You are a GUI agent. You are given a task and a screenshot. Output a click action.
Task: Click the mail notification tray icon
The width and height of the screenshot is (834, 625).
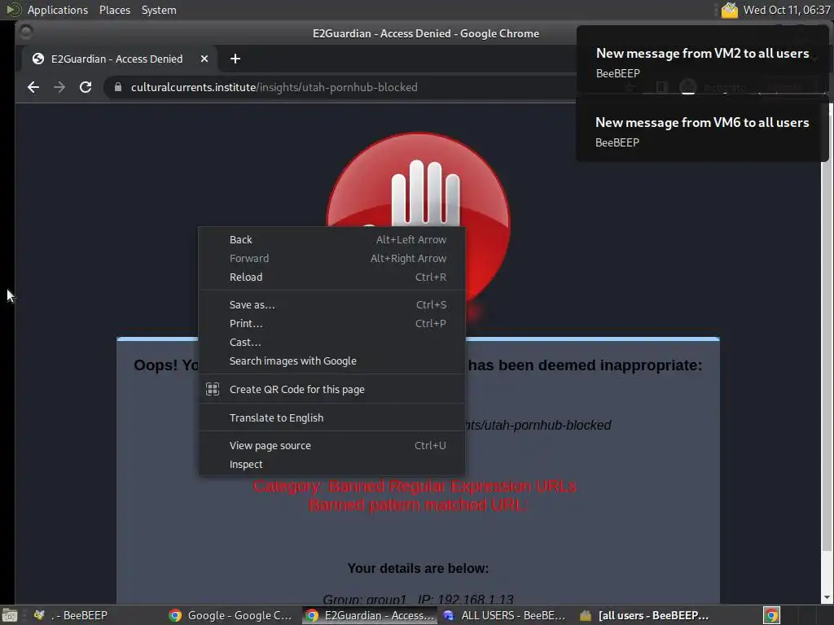tap(729, 10)
